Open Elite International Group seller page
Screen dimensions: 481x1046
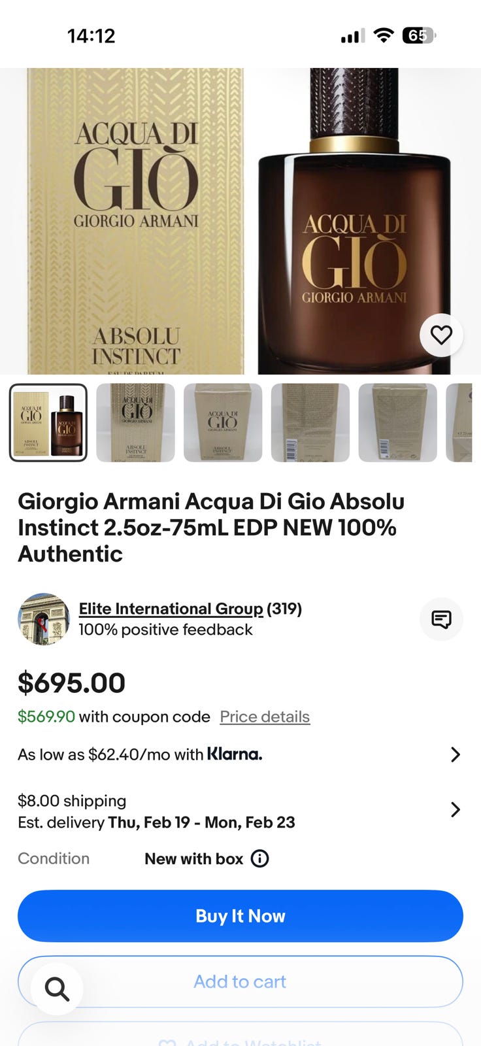(x=171, y=609)
